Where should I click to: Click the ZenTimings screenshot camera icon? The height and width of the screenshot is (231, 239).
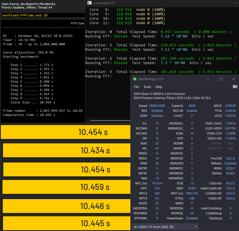pyautogui.click(x=235, y=87)
